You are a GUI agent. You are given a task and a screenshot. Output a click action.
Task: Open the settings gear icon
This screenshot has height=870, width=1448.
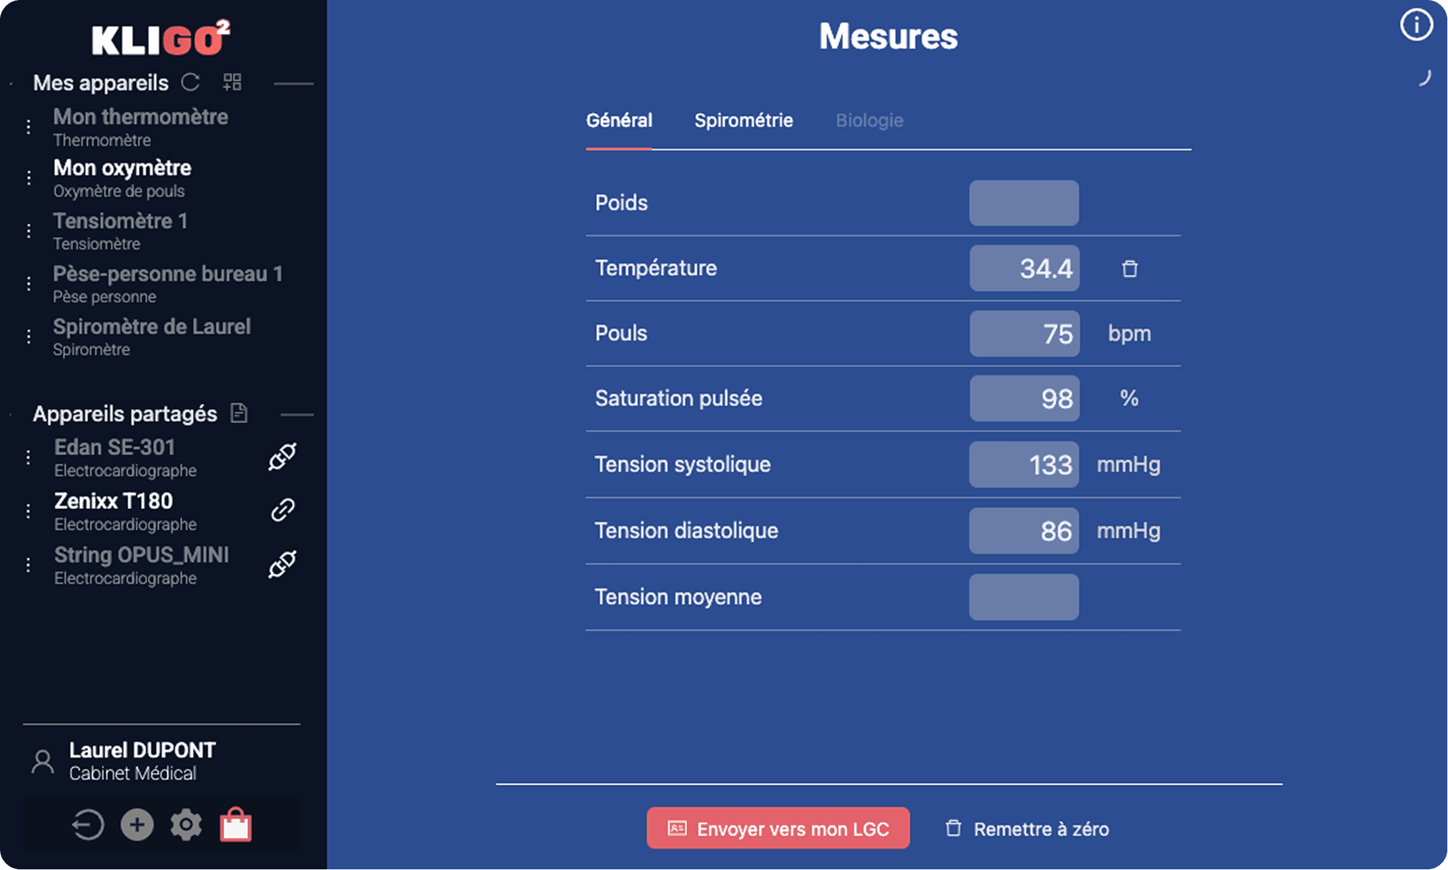click(x=186, y=825)
